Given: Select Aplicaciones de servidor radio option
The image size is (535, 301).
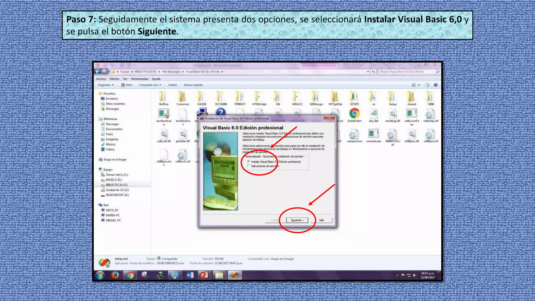Looking at the screenshot, I should pyautogui.click(x=248, y=166).
